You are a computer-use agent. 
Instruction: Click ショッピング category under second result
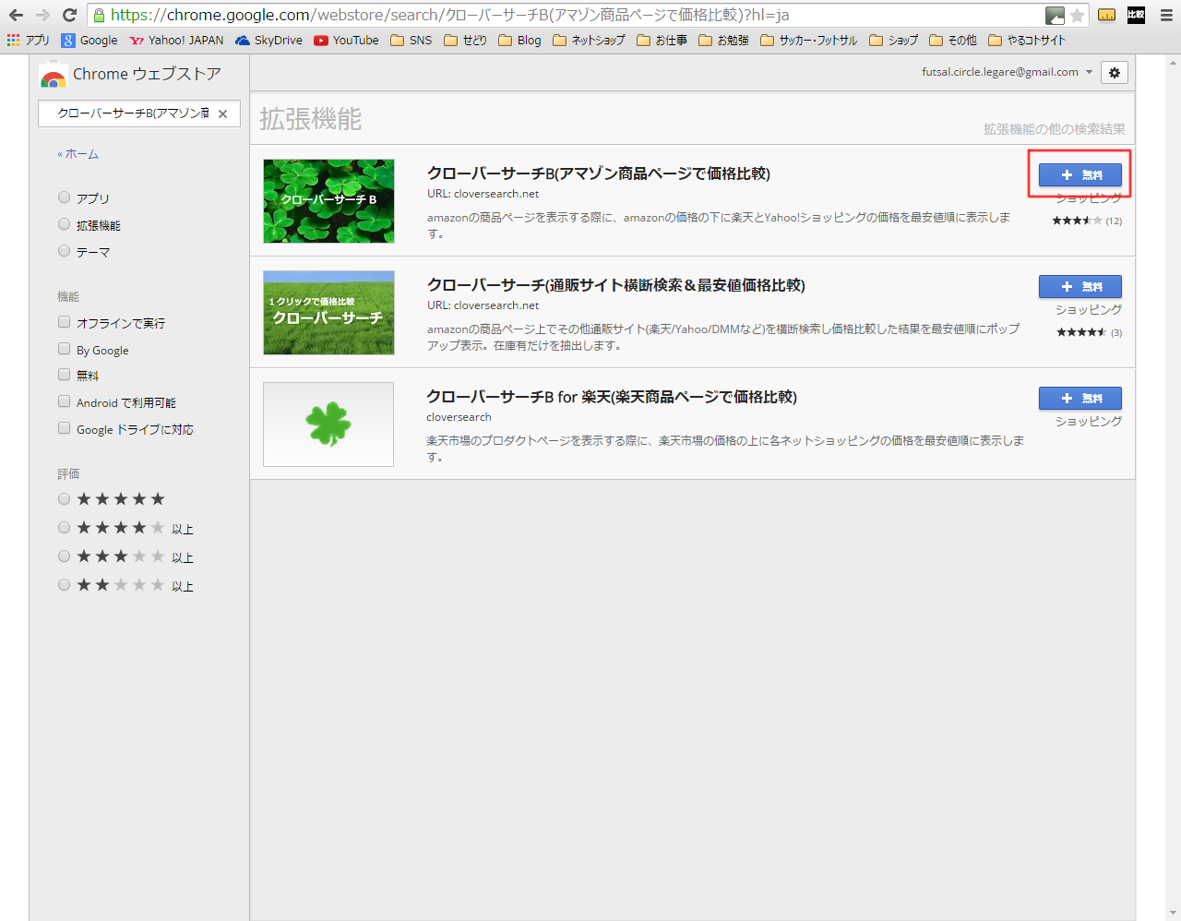[x=1089, y=309]
